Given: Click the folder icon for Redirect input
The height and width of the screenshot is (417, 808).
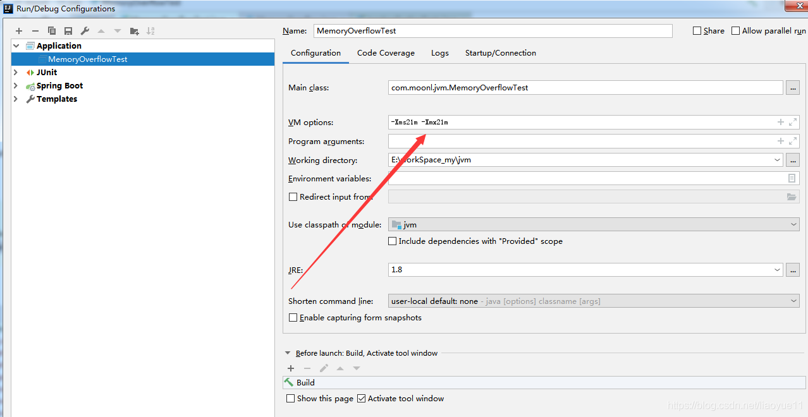Looking at the screenshot, I should [x=792, y=197].
